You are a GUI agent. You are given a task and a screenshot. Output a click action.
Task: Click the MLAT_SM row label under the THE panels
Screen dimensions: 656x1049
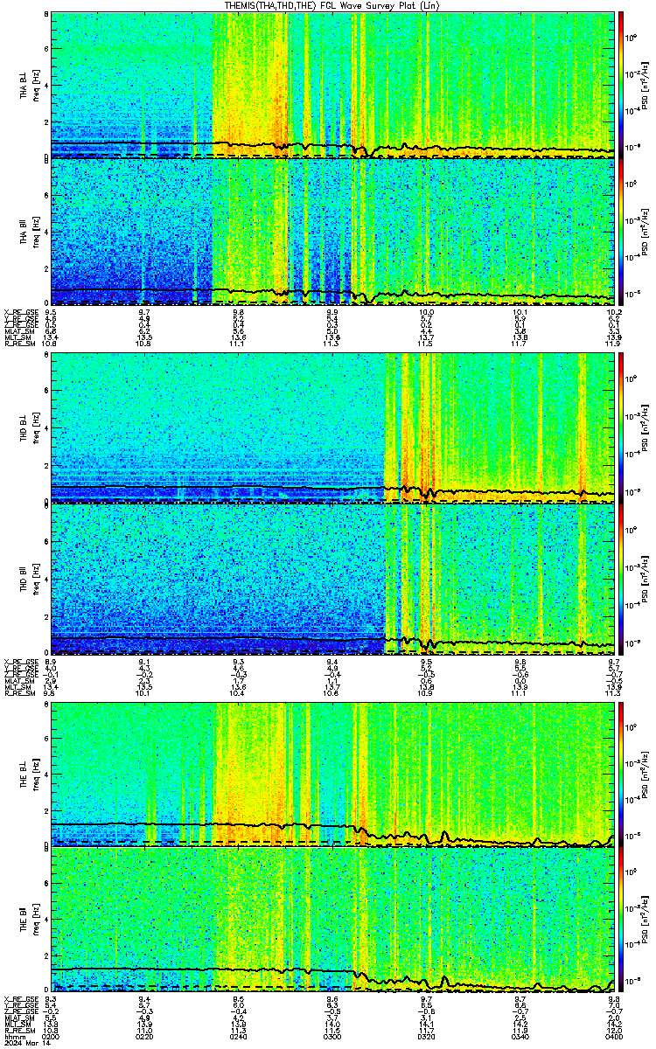(17, 1018)
